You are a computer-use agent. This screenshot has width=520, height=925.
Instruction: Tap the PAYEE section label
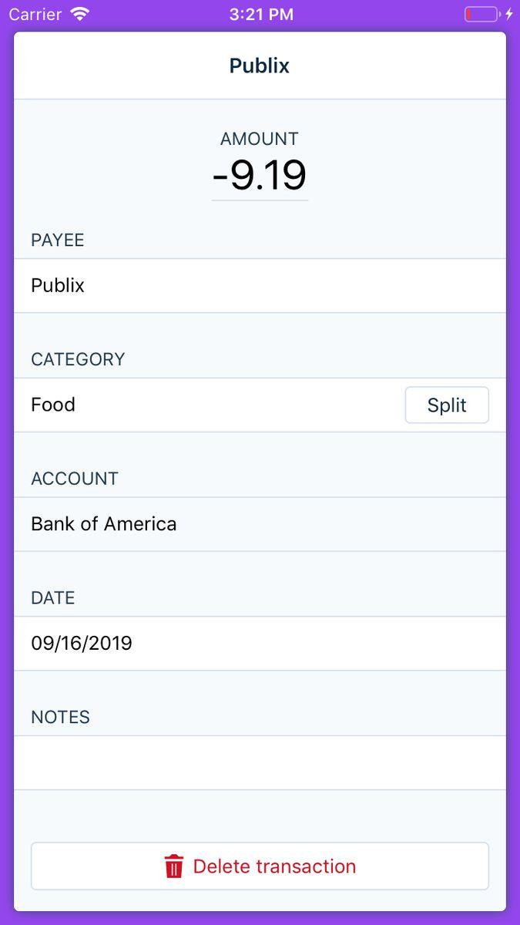pyautogui.click(x=58, y=240)
